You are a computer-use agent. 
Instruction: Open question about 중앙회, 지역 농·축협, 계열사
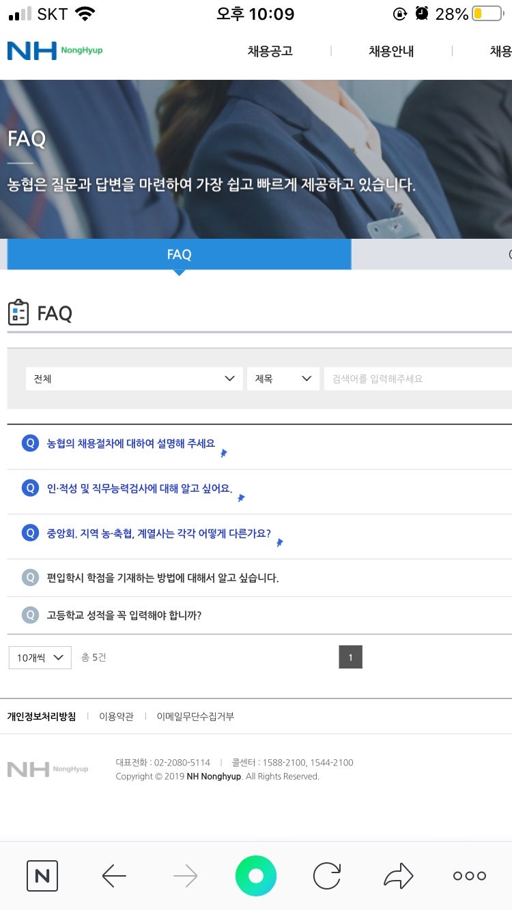coord(158,533)
